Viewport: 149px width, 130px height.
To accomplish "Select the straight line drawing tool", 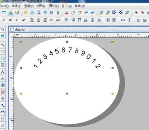I will pos(3,45).
